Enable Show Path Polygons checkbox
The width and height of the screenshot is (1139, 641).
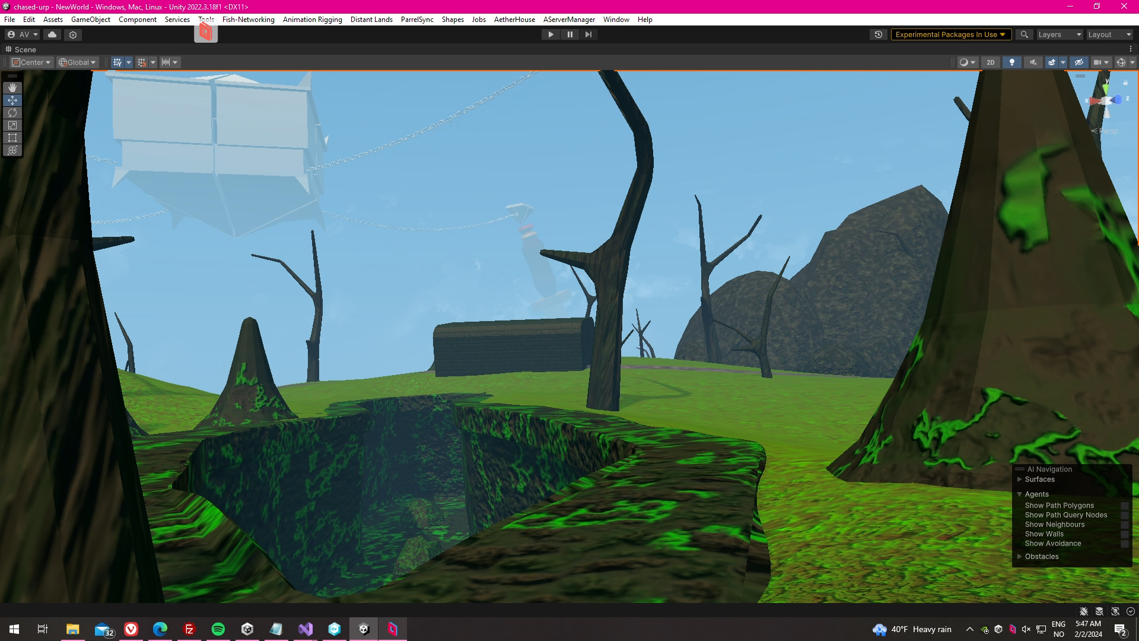click(x=1124, y=506)
